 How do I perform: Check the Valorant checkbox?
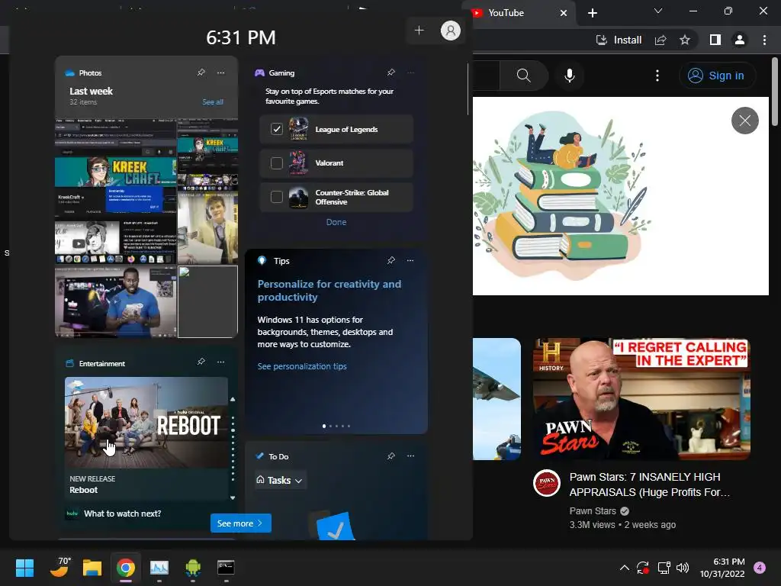click(x=276, y=163)
